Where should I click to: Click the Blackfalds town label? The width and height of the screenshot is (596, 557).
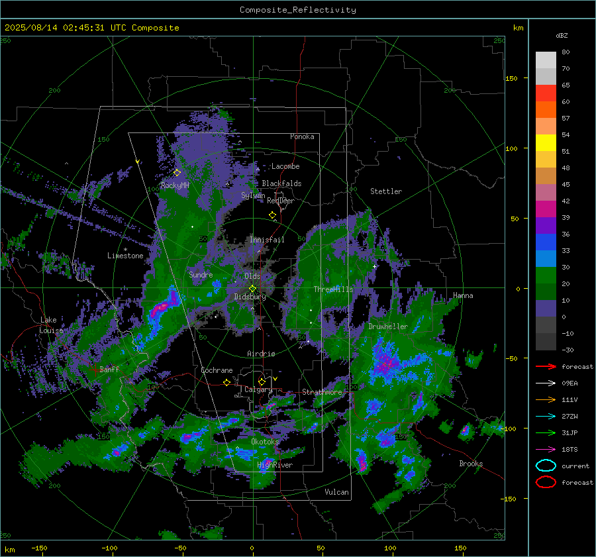[x=281, y=183]
